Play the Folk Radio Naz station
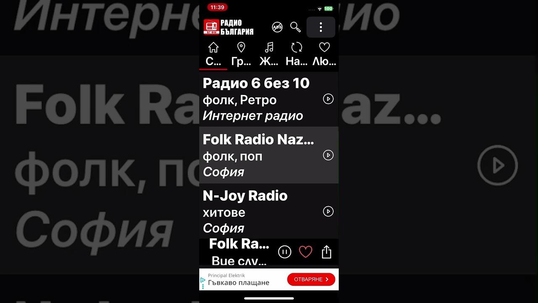Image resolution: width=538 pixels, height=303 pixels. point(328,155)
